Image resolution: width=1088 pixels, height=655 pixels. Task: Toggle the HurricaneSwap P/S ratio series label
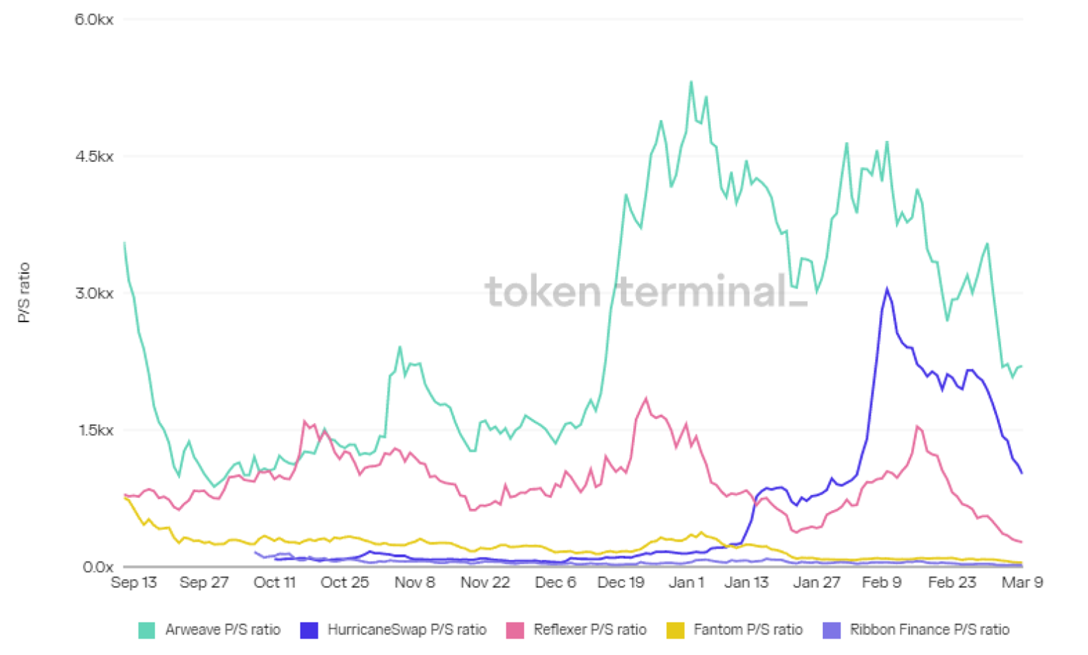pyautogui.click(x=407, y=629)
